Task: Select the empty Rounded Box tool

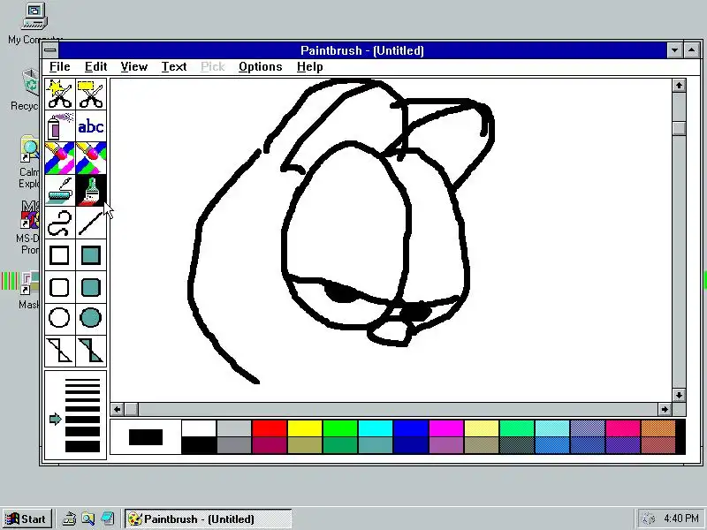Action: 60,287
